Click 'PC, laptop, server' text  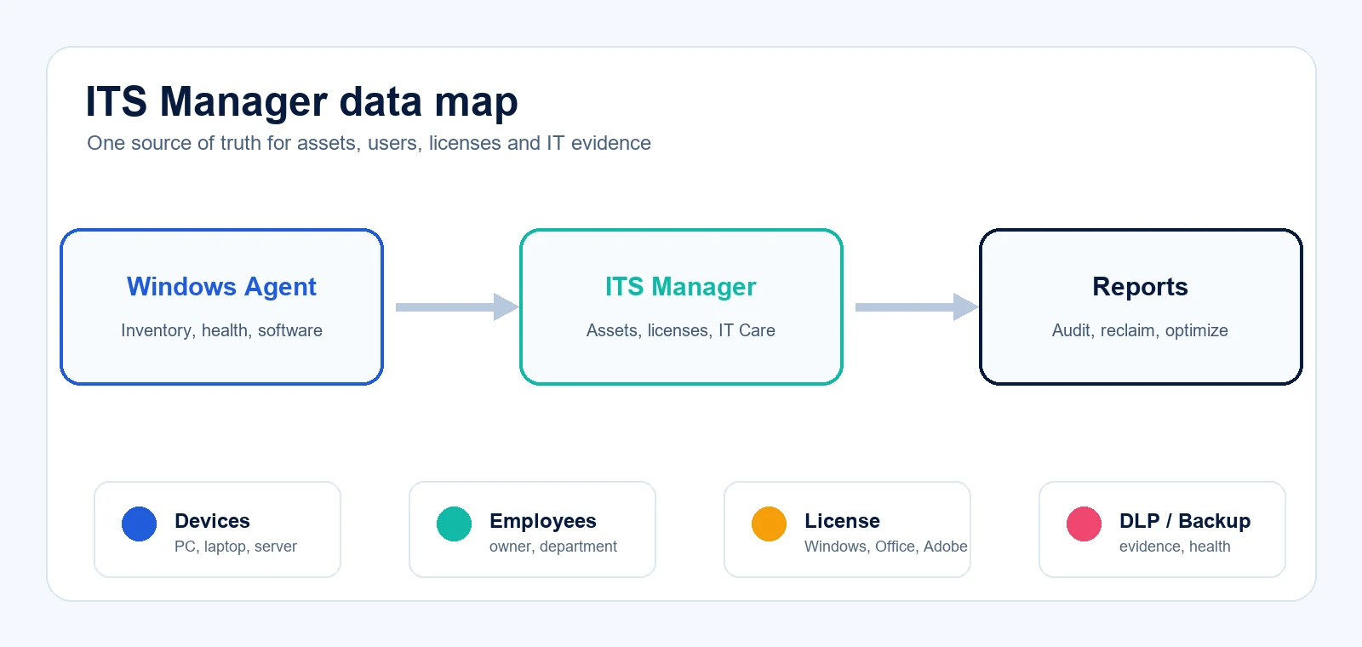236,547
